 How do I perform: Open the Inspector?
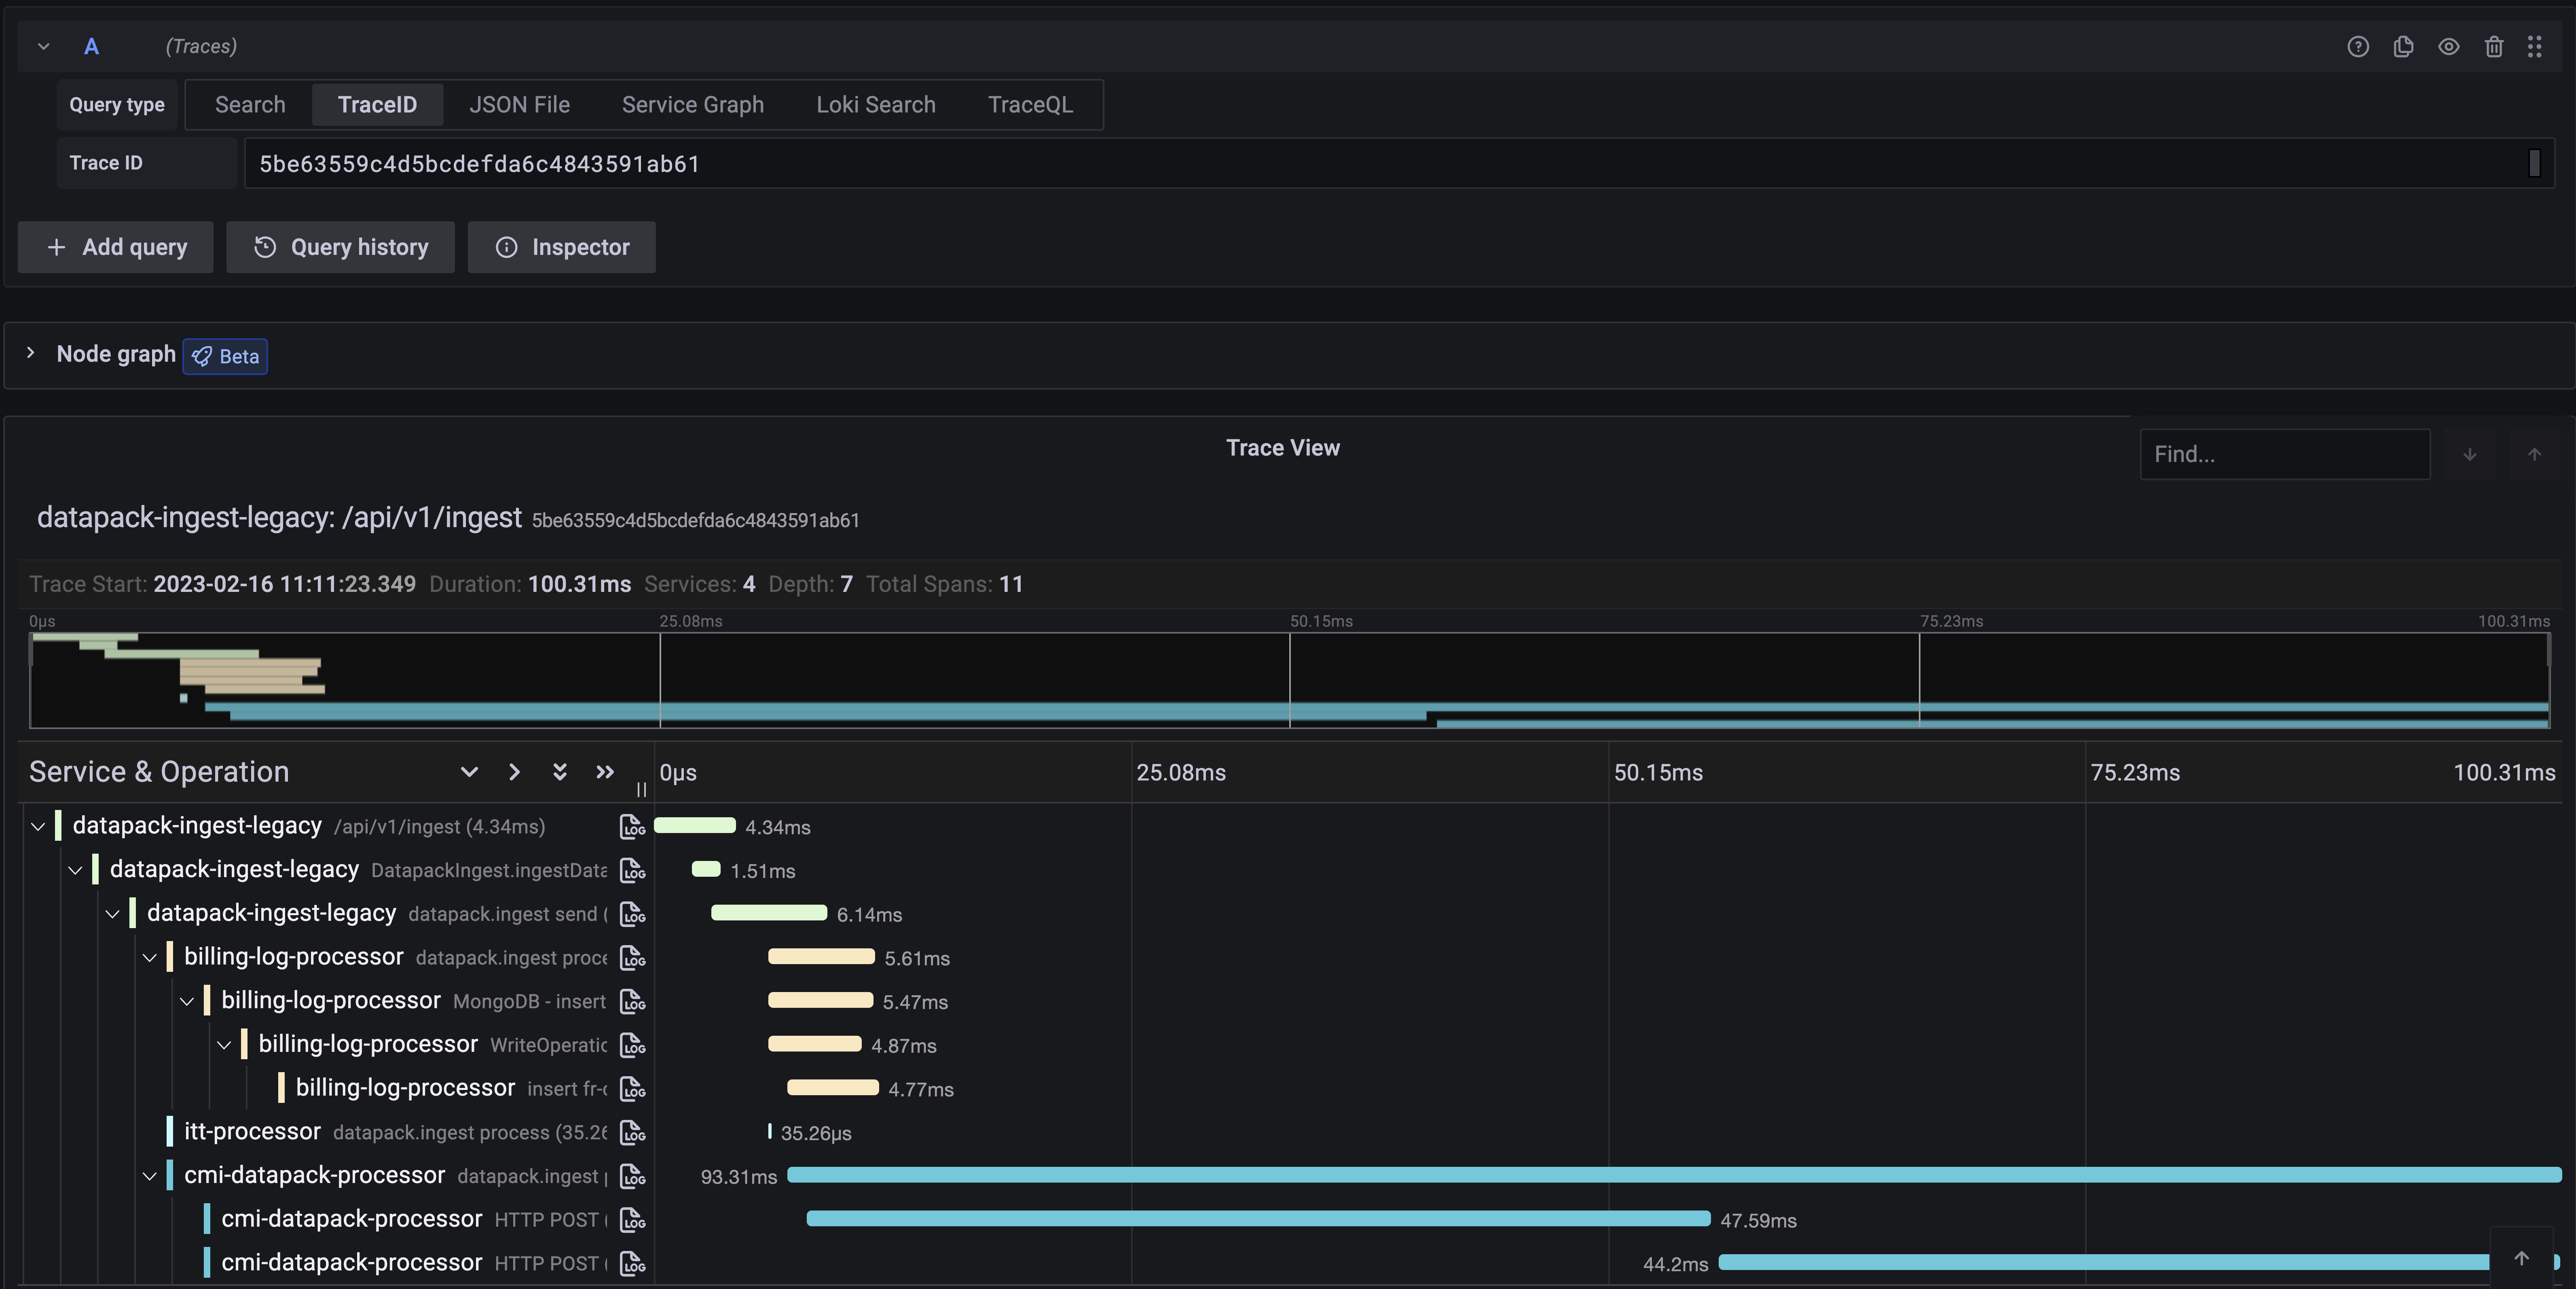point(562,247)
